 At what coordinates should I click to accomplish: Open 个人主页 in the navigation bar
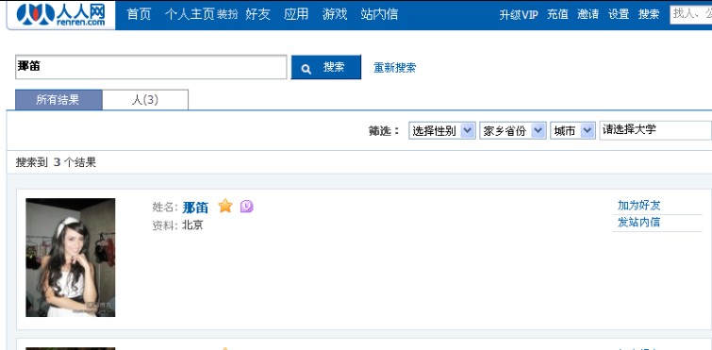click(x=190, y=14)
